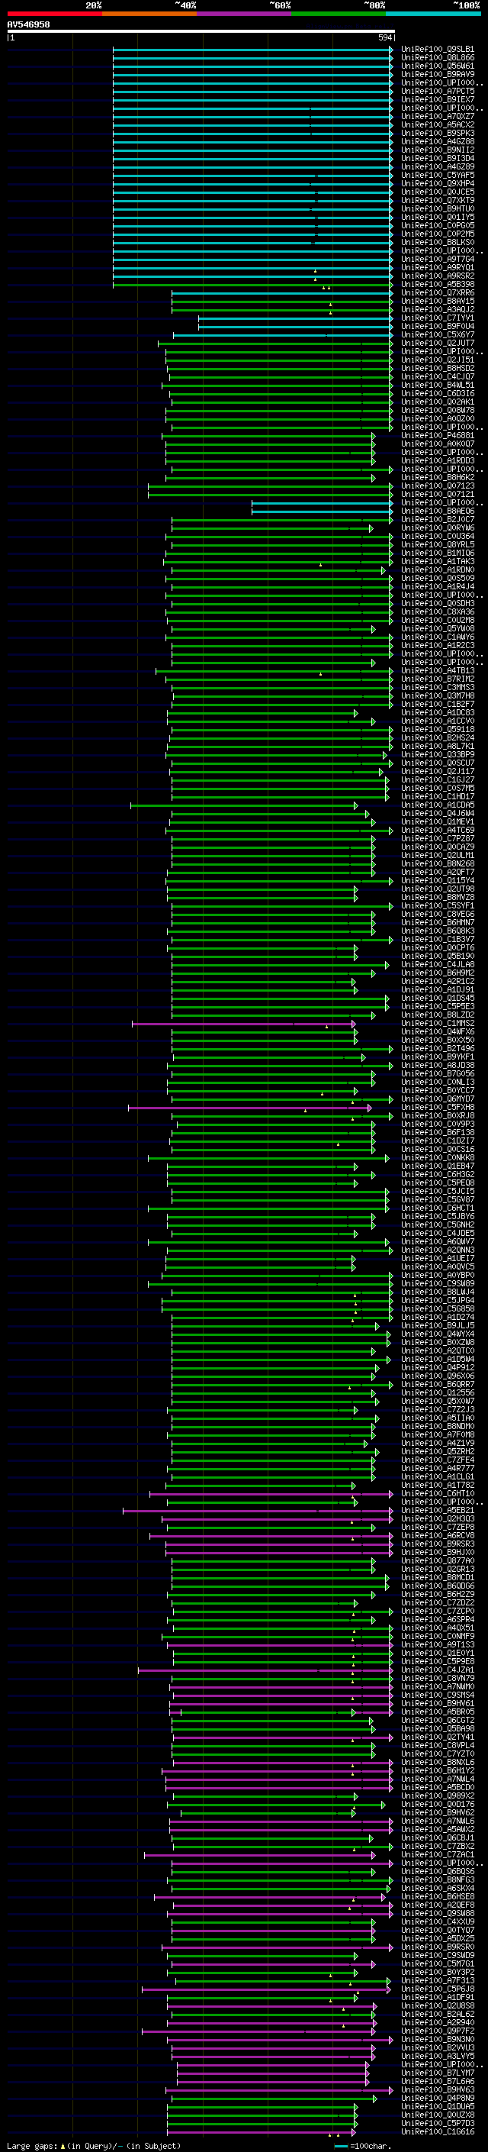Open hit UniRef100_Q8L866

coord(438,58)
